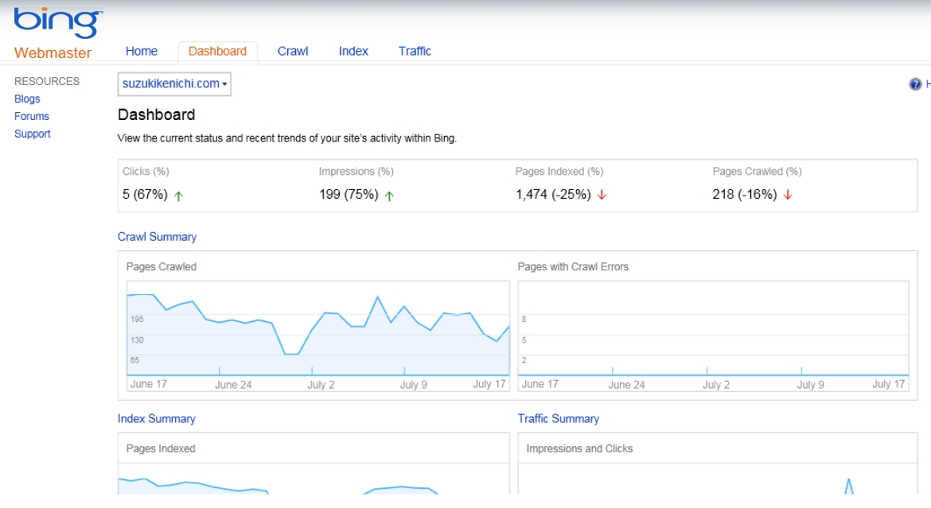Click the Pages Indexed (%) stat label

[x=559, y=172]
